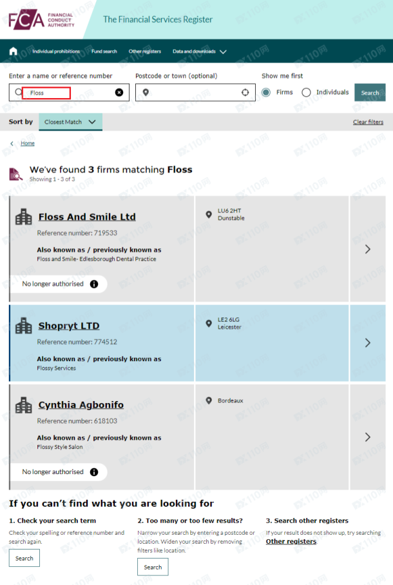Click Showing 1 - 3 of 3 text
Screen dimensions: 393x585
coord(52,179)
